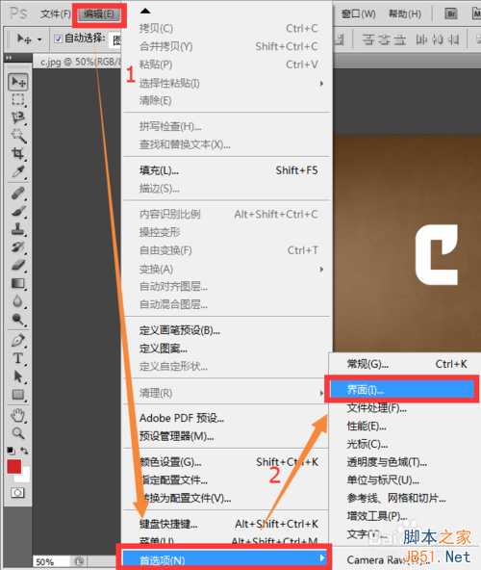Select the Eyedropper tool
The width and height of the screenshot is (481, 570).
[x=18, y=171]
